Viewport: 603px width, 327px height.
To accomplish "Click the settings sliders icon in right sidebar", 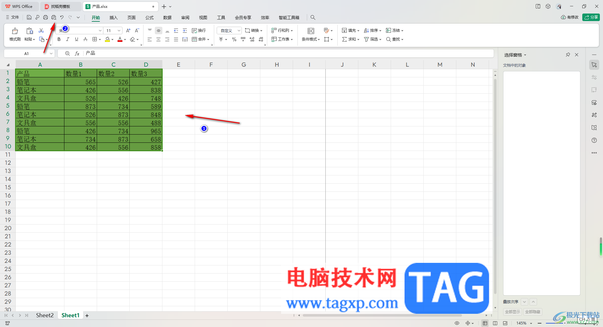I will click(x=594, y=77).
